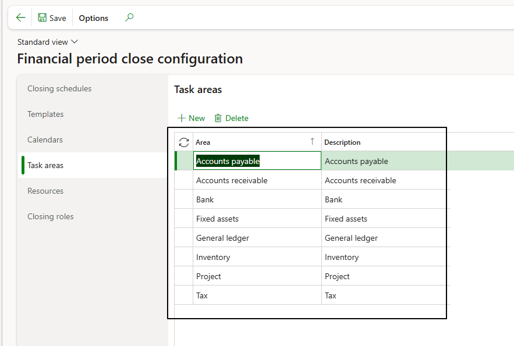
Task: Select the row marker for Inventory
Action: pos(184,257)
